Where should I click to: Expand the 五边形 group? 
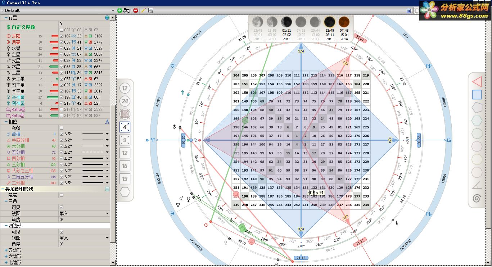tap(6, 250)
